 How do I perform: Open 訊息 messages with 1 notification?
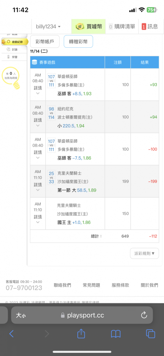pyautogui.click(x=150, y=27)
